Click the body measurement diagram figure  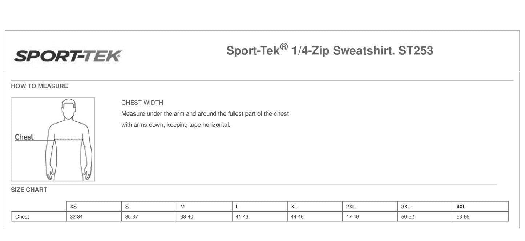tap(69, 140)
